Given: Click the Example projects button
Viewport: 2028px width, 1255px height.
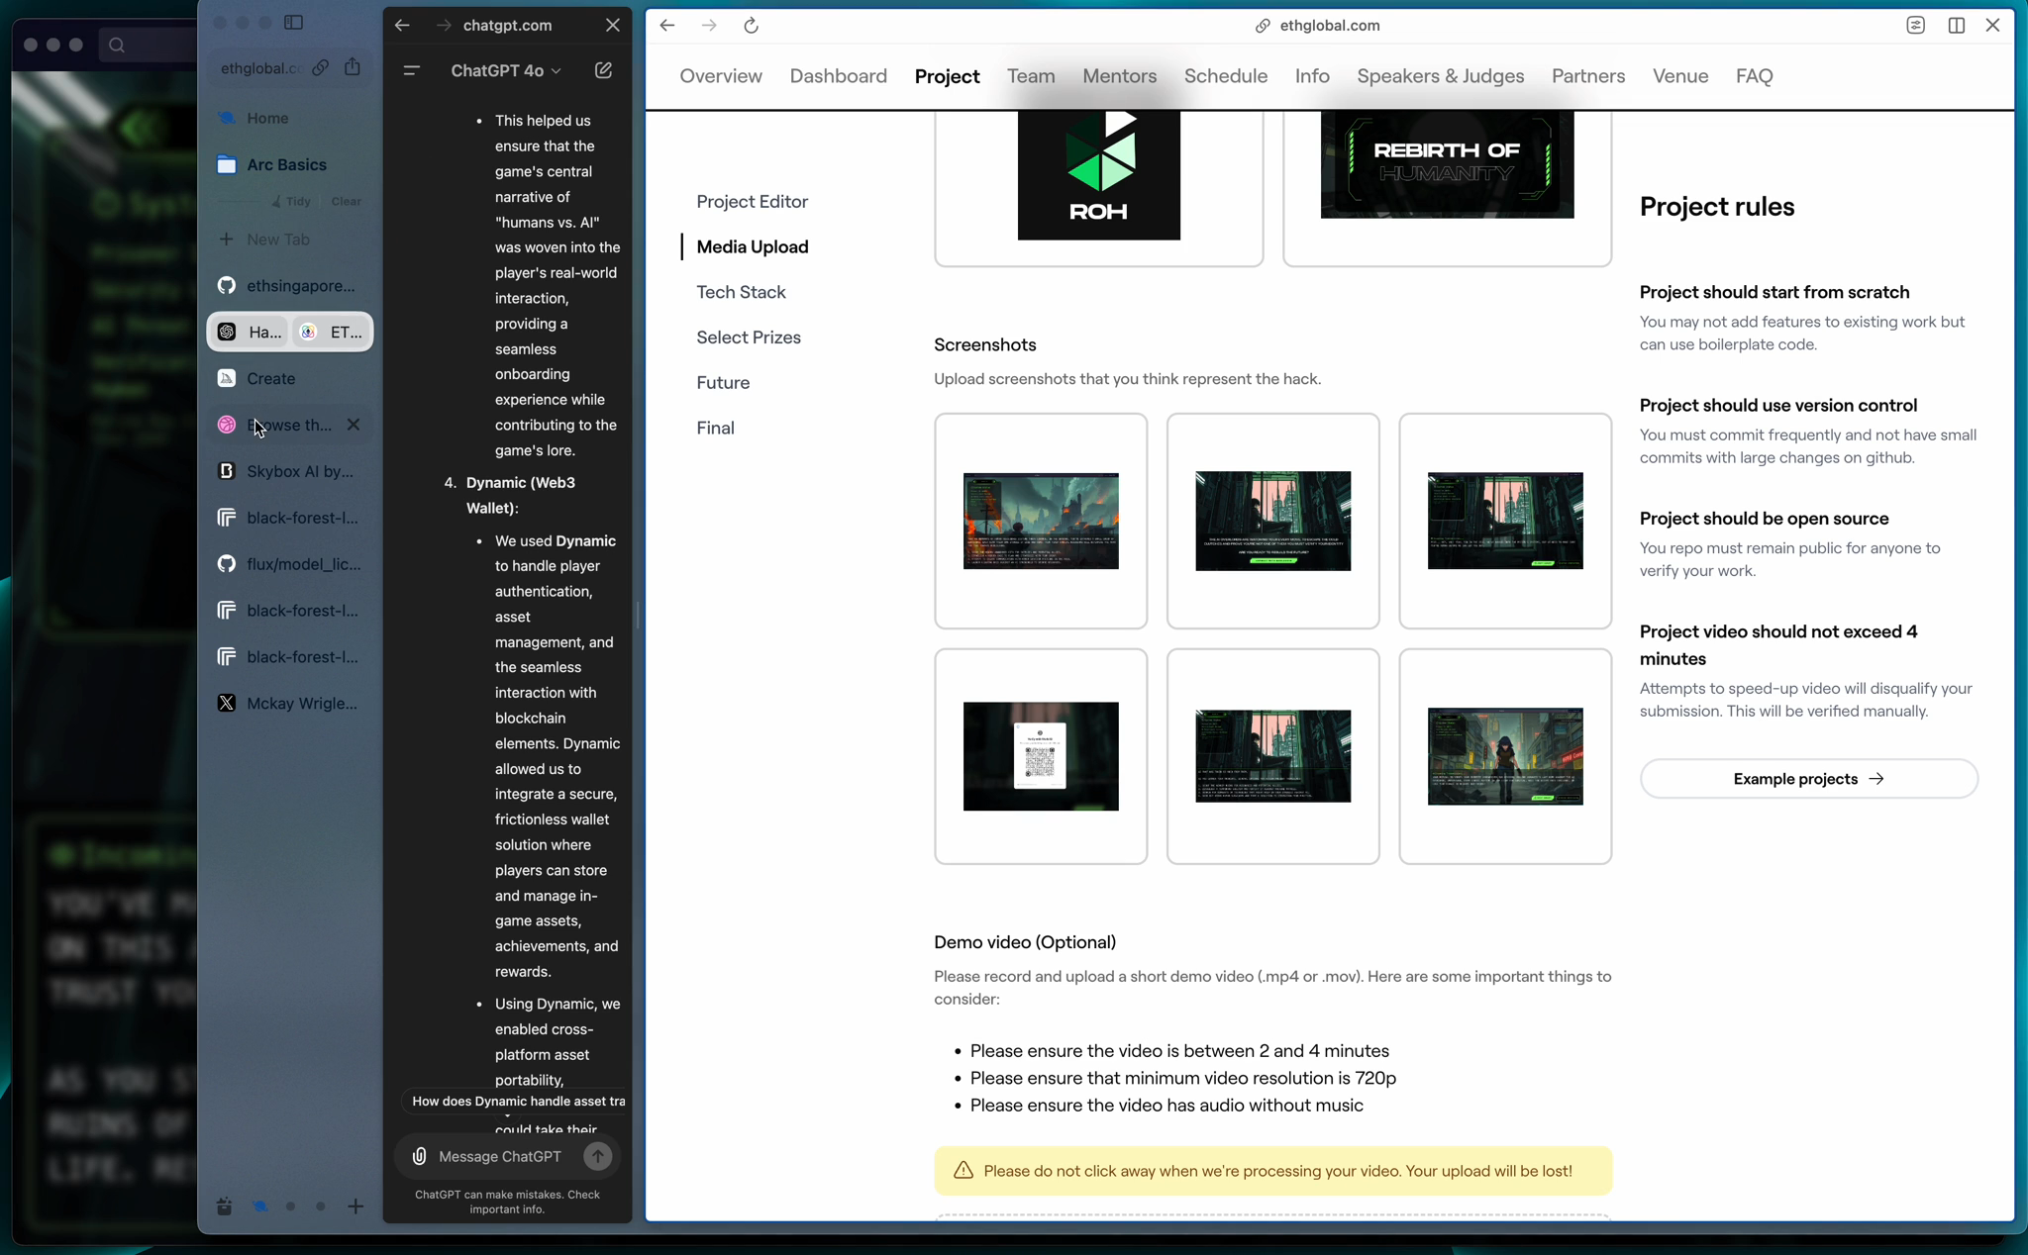Looking at the screenshot, I should click(1808, 779).
